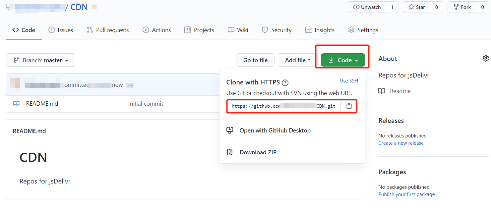The height and width of the screenshot is (208, 491).
Task: Open the stargazers count next to Star
Action: tap(437, 7)
